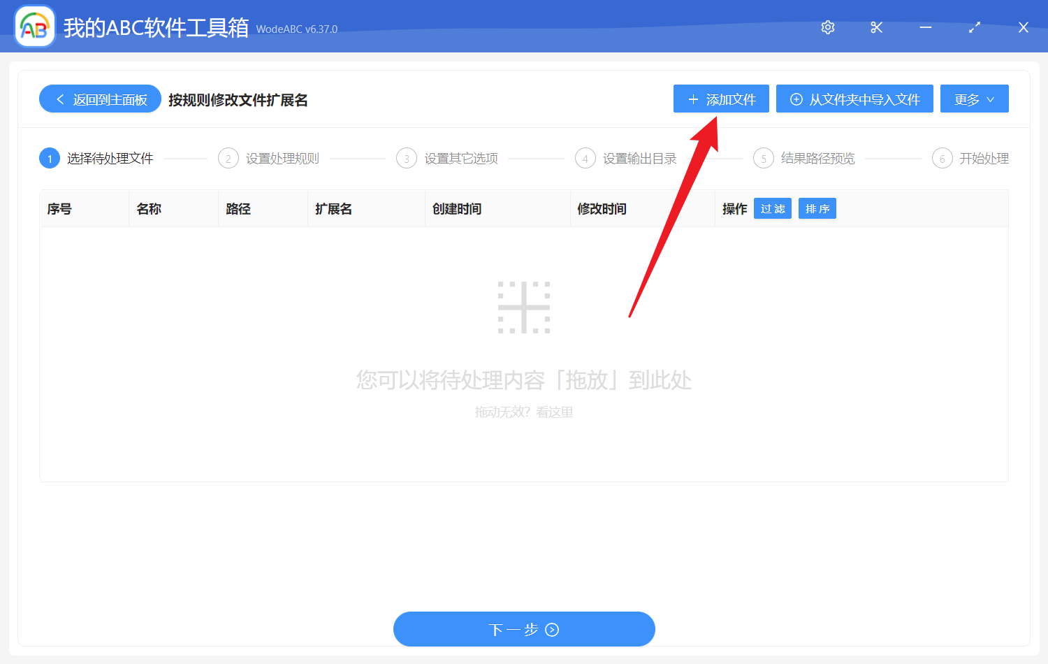Open the 更多 dropdown menu

974,99
